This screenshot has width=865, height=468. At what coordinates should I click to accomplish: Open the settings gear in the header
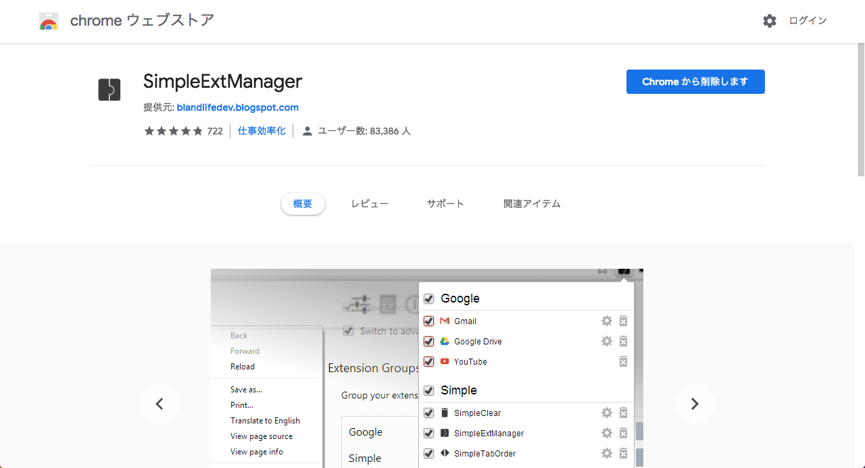(770, 21)
